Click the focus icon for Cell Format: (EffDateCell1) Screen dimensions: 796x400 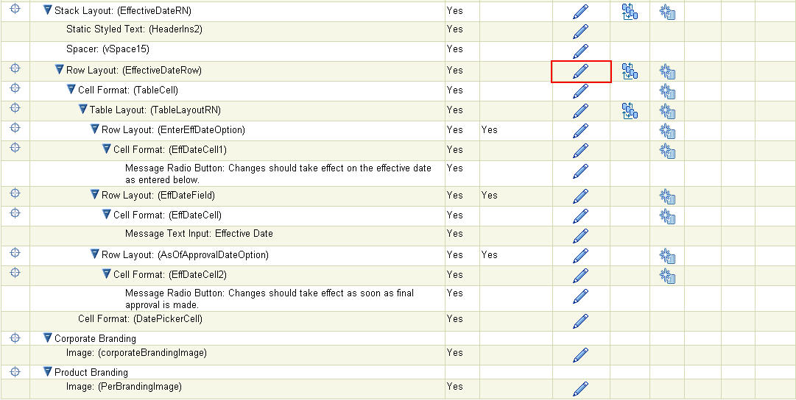[15, 148]
